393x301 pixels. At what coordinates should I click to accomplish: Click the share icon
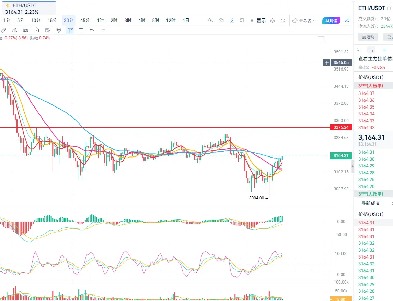click(347, 21)
